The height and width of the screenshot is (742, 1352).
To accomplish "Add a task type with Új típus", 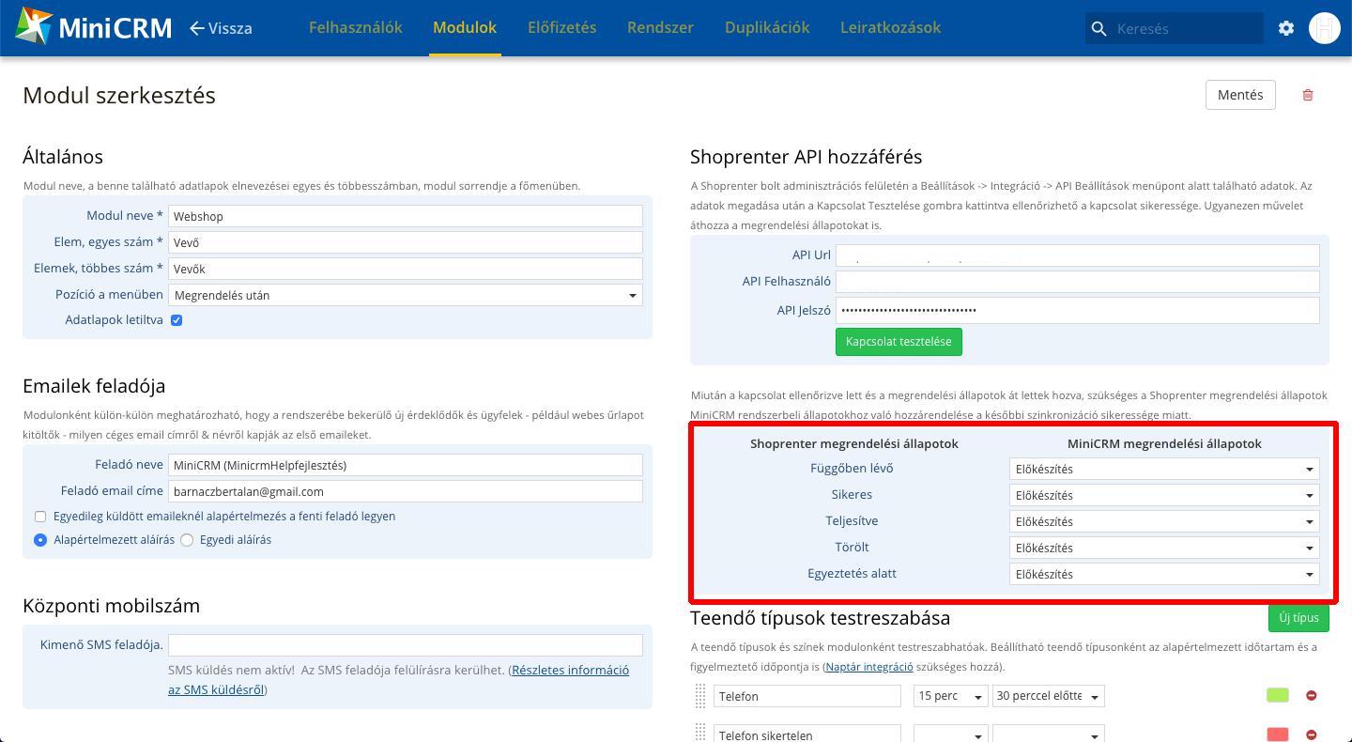I will click(x=1298, y=618).
